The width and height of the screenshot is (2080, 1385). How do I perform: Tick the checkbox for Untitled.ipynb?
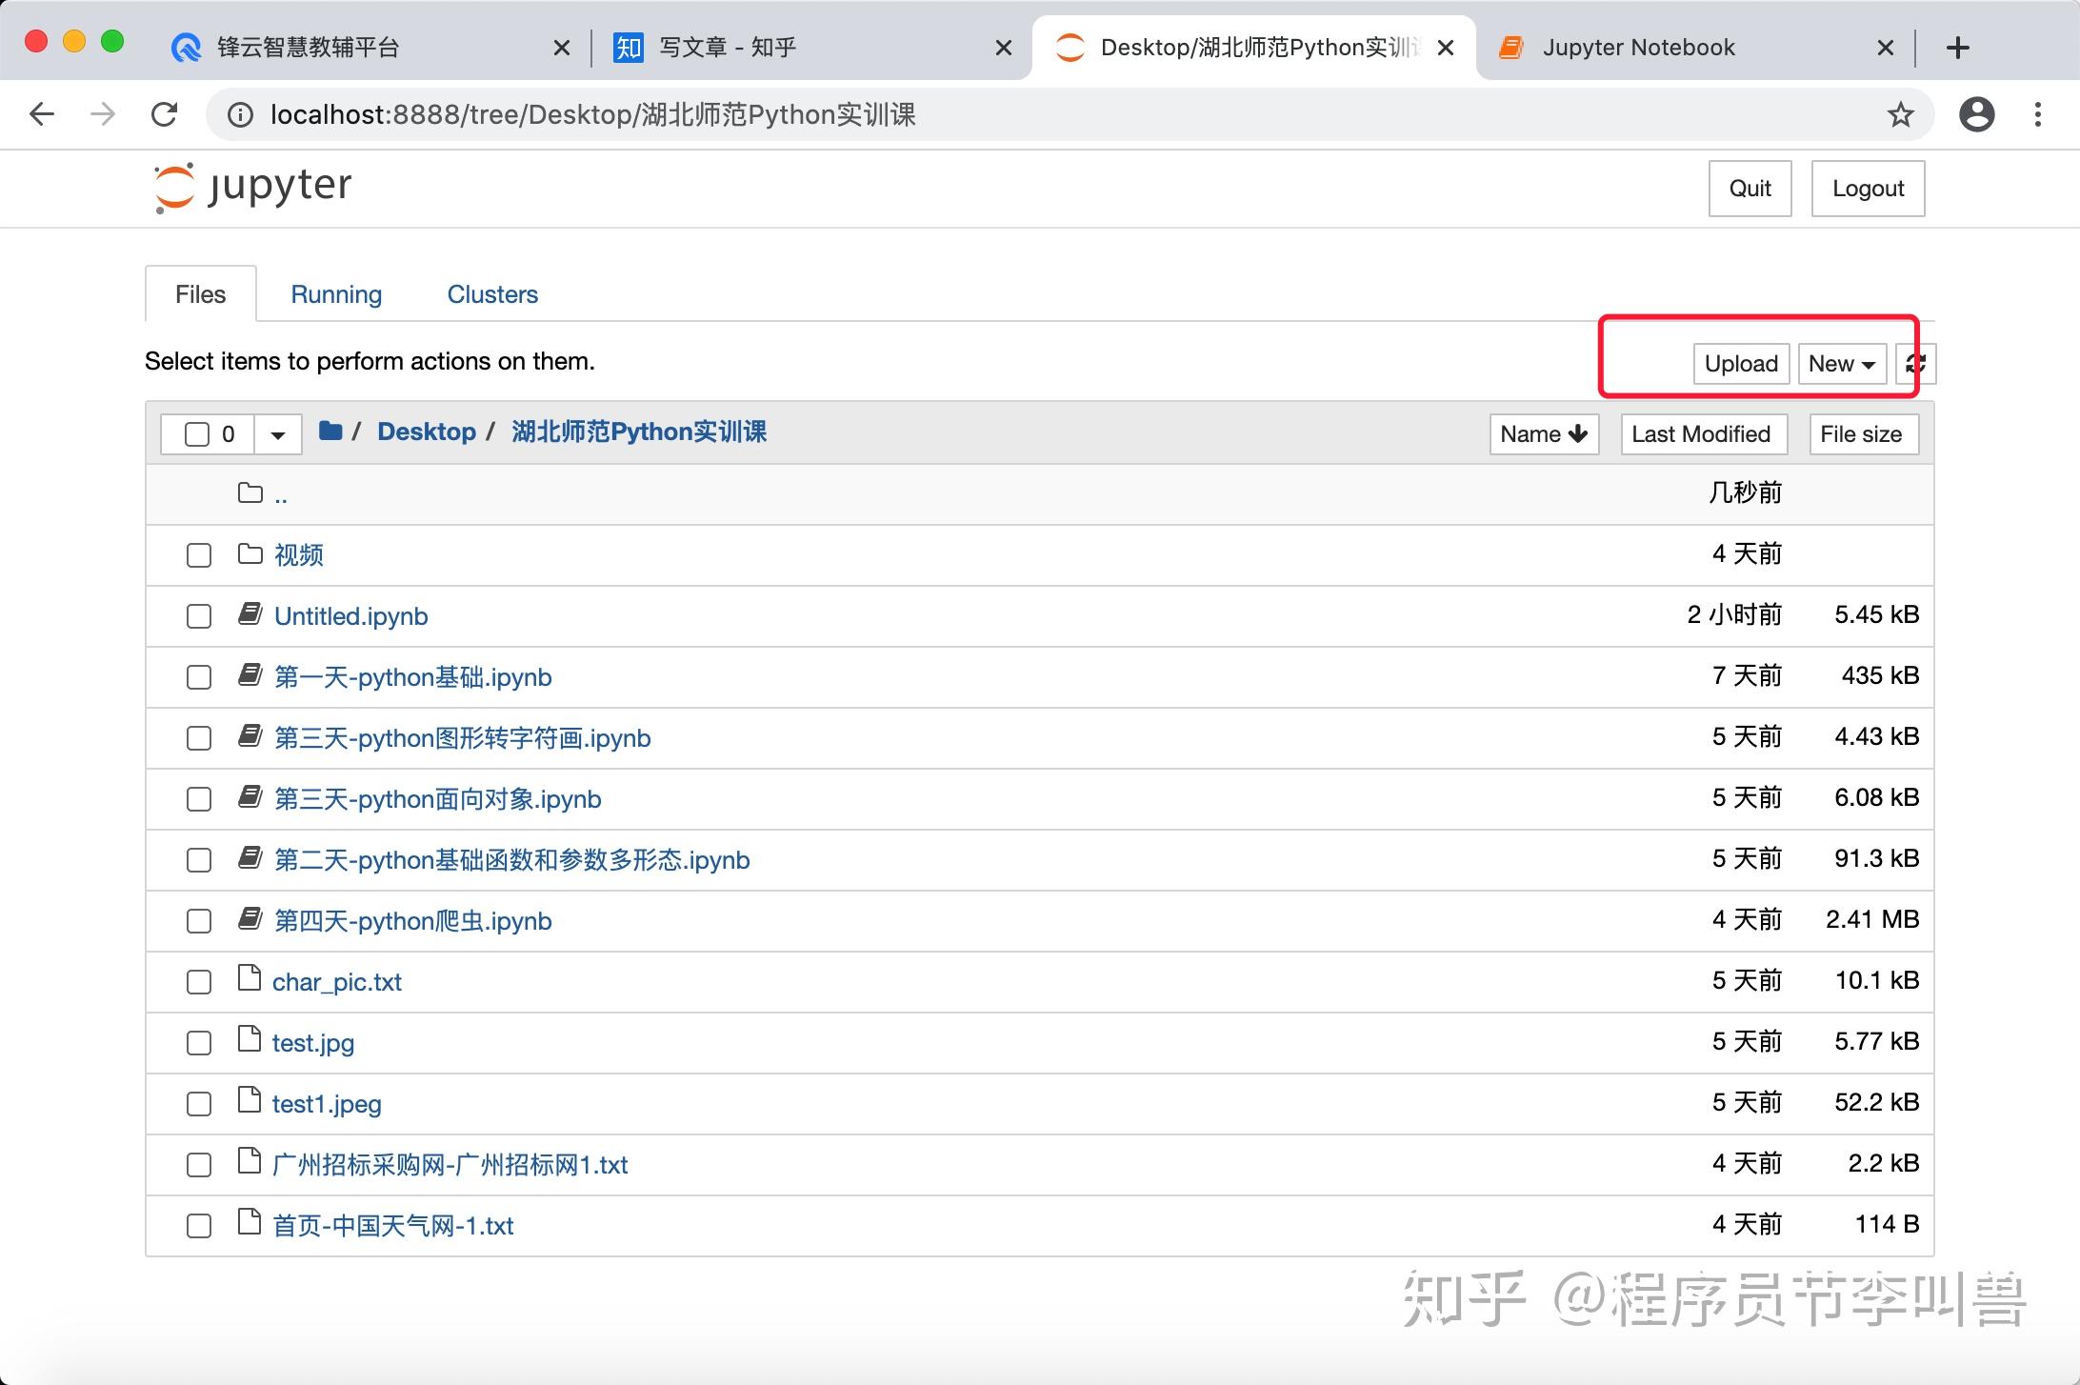(199, 616)
